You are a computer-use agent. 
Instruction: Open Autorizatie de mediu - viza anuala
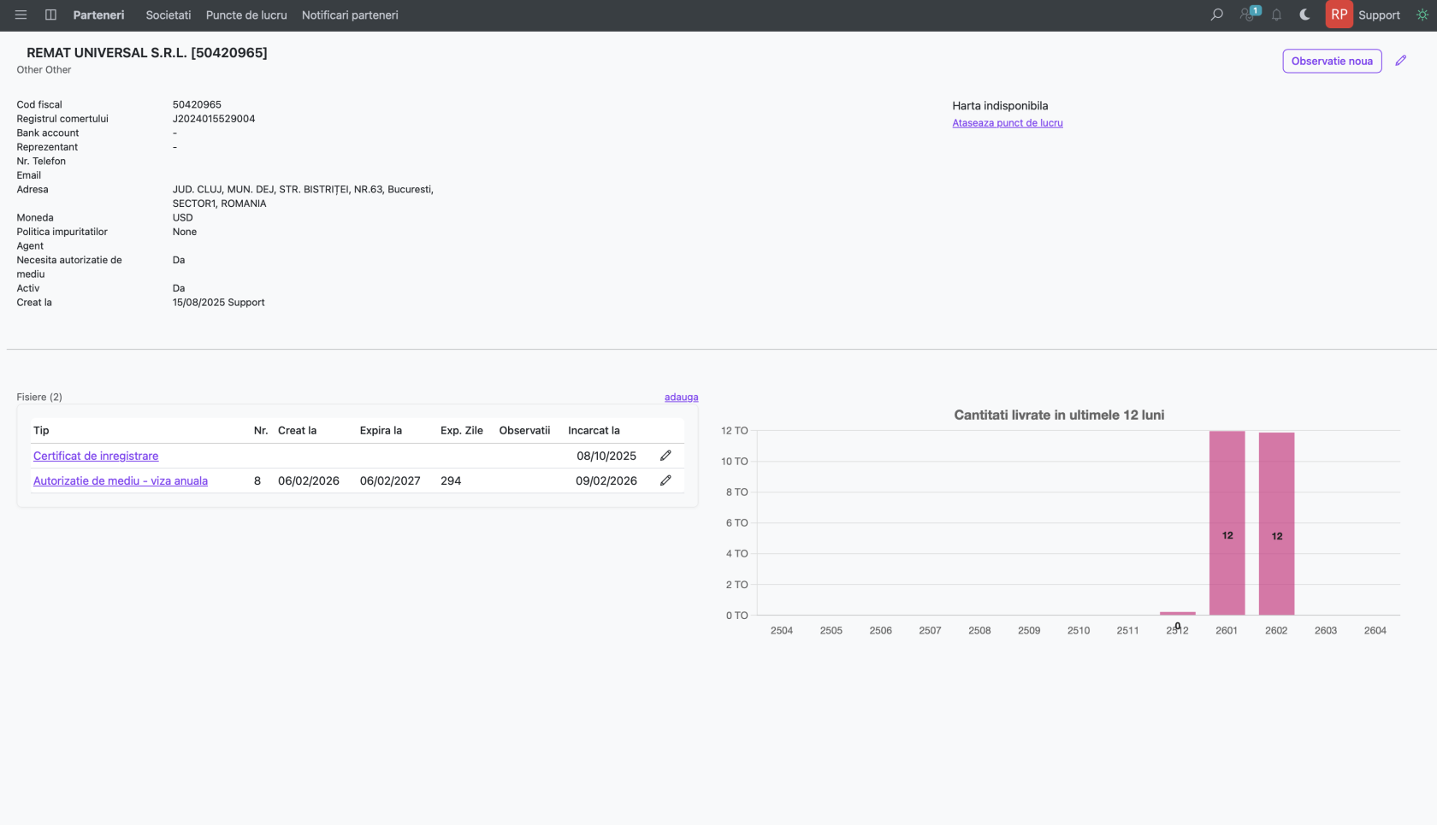[121, 480]
